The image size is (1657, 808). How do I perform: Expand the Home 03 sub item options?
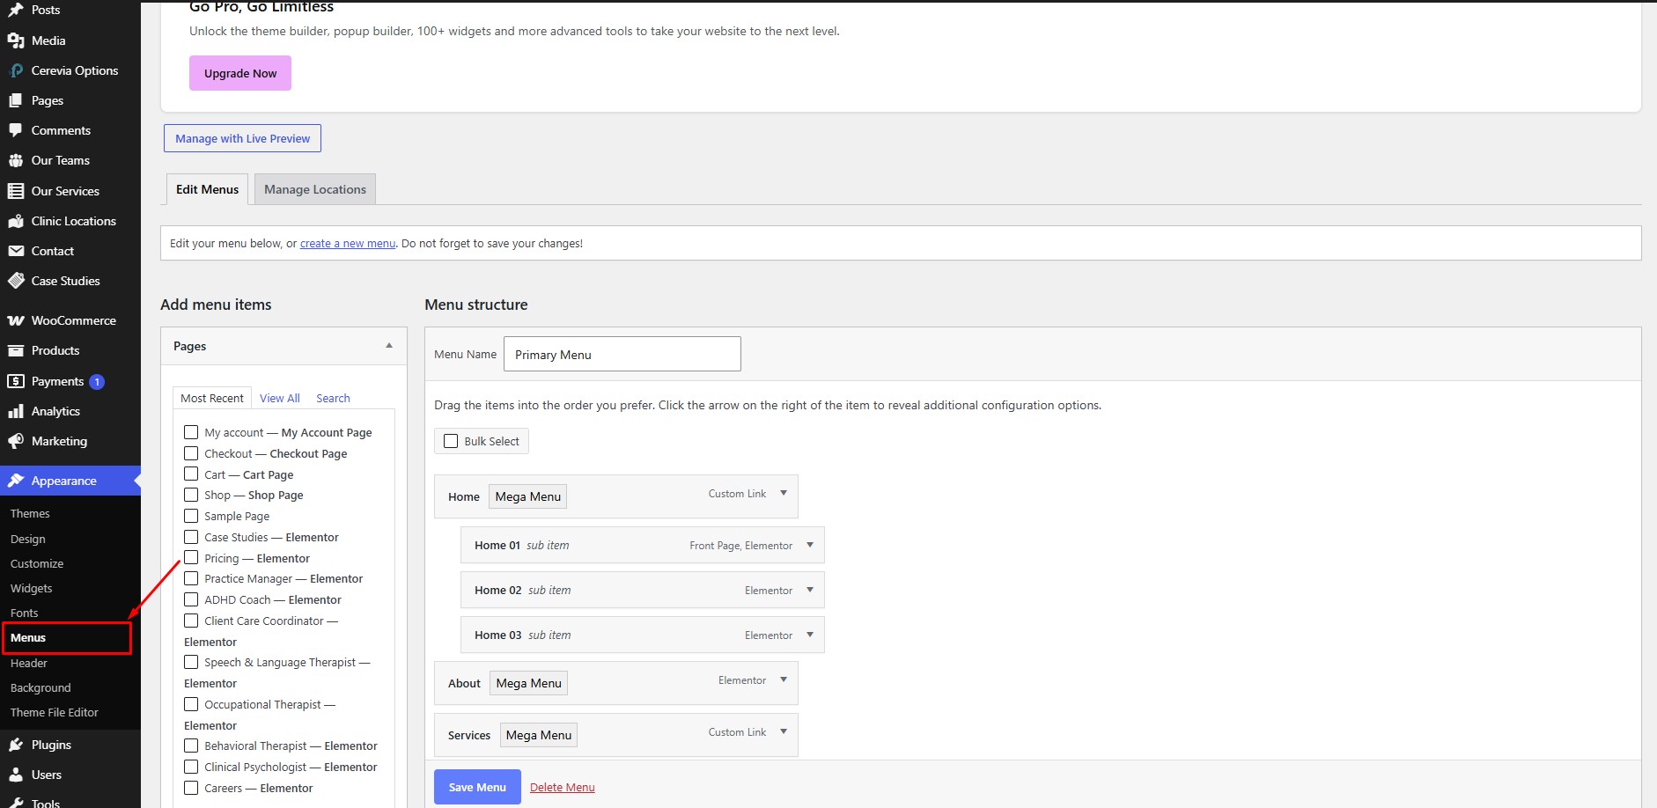(810, 635)
